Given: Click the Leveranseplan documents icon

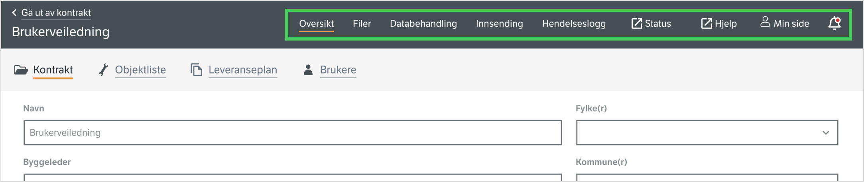Looking at the screenshot, I should [196, 70].
